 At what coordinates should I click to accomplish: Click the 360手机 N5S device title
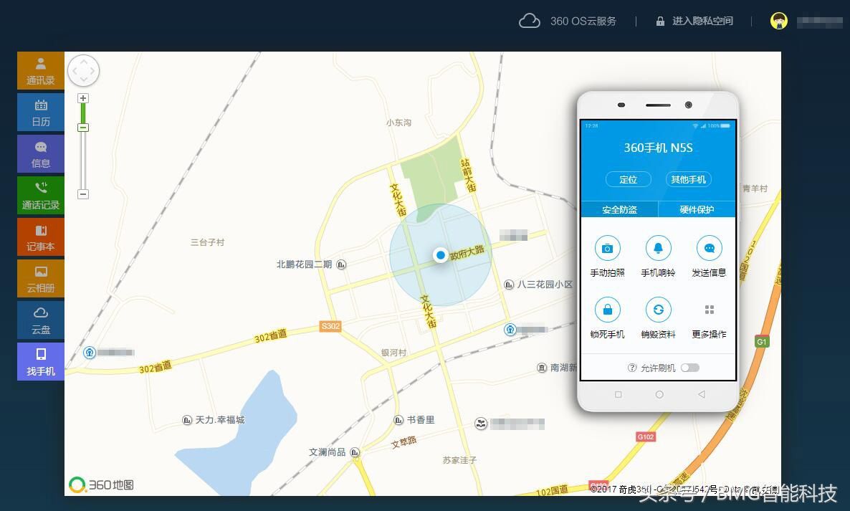658,148
